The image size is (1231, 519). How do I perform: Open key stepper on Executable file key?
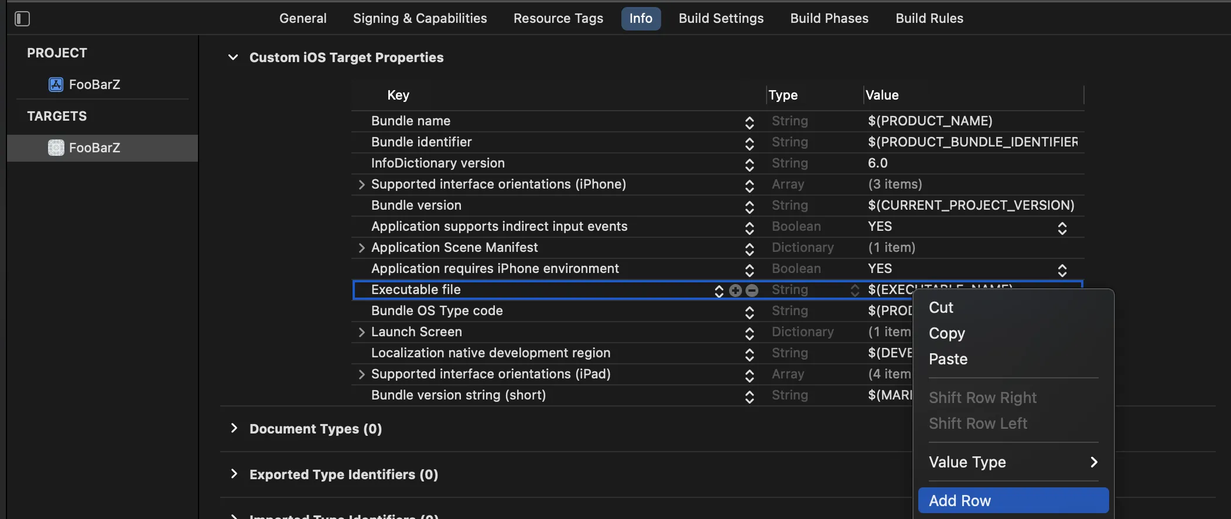pos(719,291)
